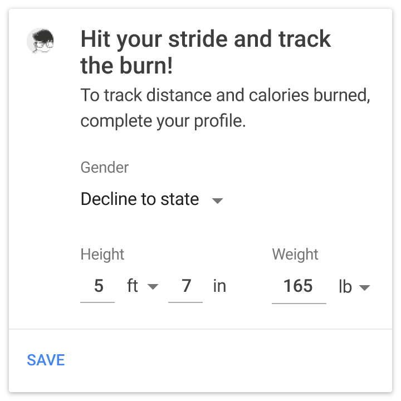
Task: Click the arrow beside the ft unit
Action: pyautogui.click(x=153, y=287)
